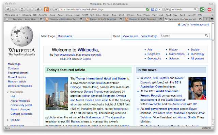Reload the page with the refresh button
The width and height of the screenshot is (218, 135).
pyautogui.click(x=22, y=9)
